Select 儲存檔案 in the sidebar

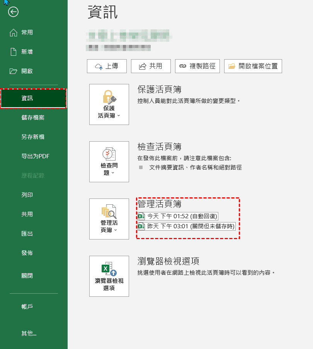33,118
